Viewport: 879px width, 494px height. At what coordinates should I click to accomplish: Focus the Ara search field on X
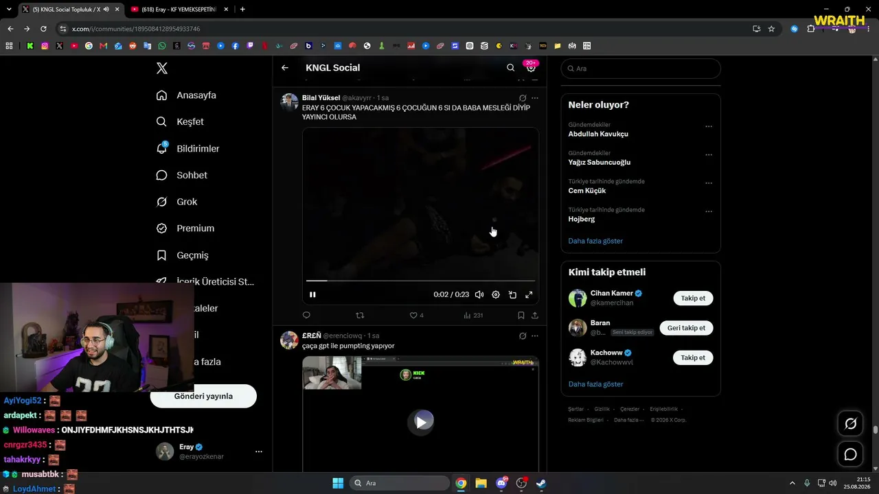point(641,69)
